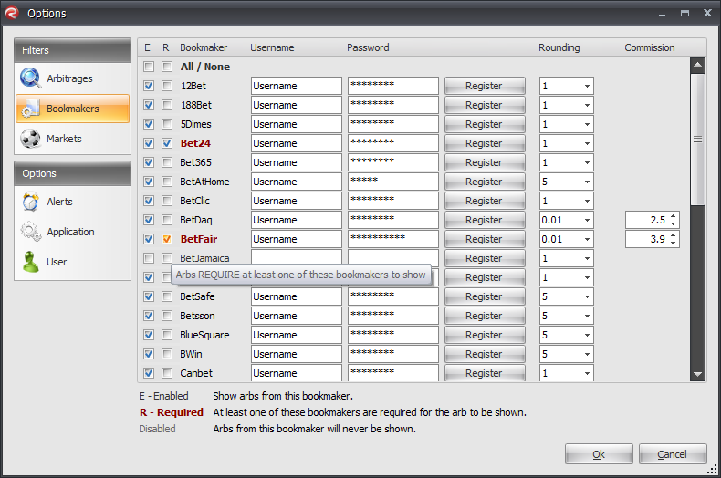
Task: Click the Bet365 bookmaker name
Action: tap(196, 162)
